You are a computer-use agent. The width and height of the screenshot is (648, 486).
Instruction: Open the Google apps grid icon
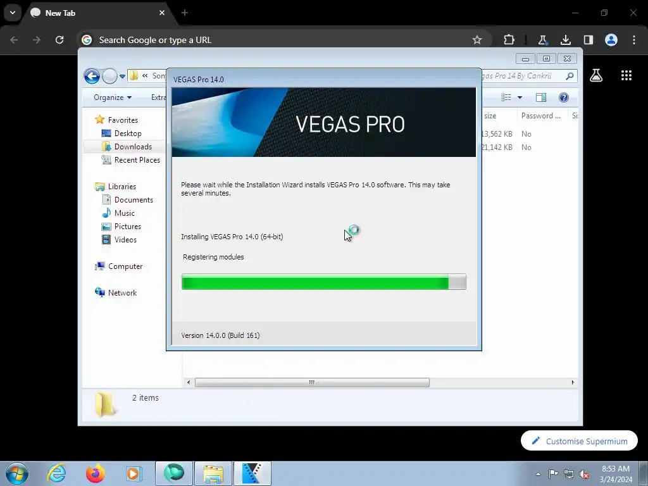click(x=626, y=75)
